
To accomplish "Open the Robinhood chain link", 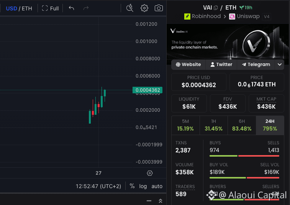I will click(206, 16).
